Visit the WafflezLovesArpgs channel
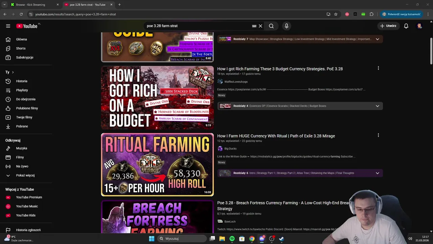This screenshot has width=433, height=244. [236, 82]
